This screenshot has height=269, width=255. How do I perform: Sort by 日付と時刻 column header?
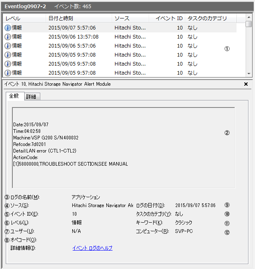79,18
